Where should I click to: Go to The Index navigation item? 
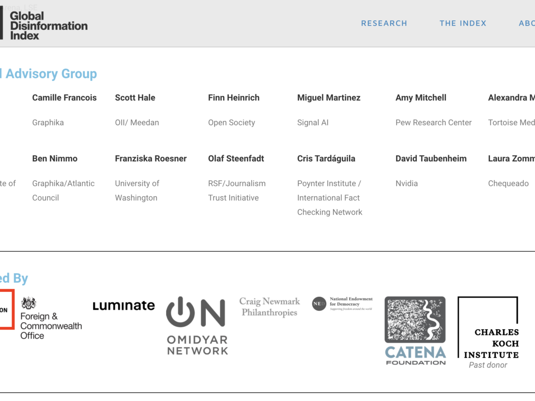click(463, 24)
